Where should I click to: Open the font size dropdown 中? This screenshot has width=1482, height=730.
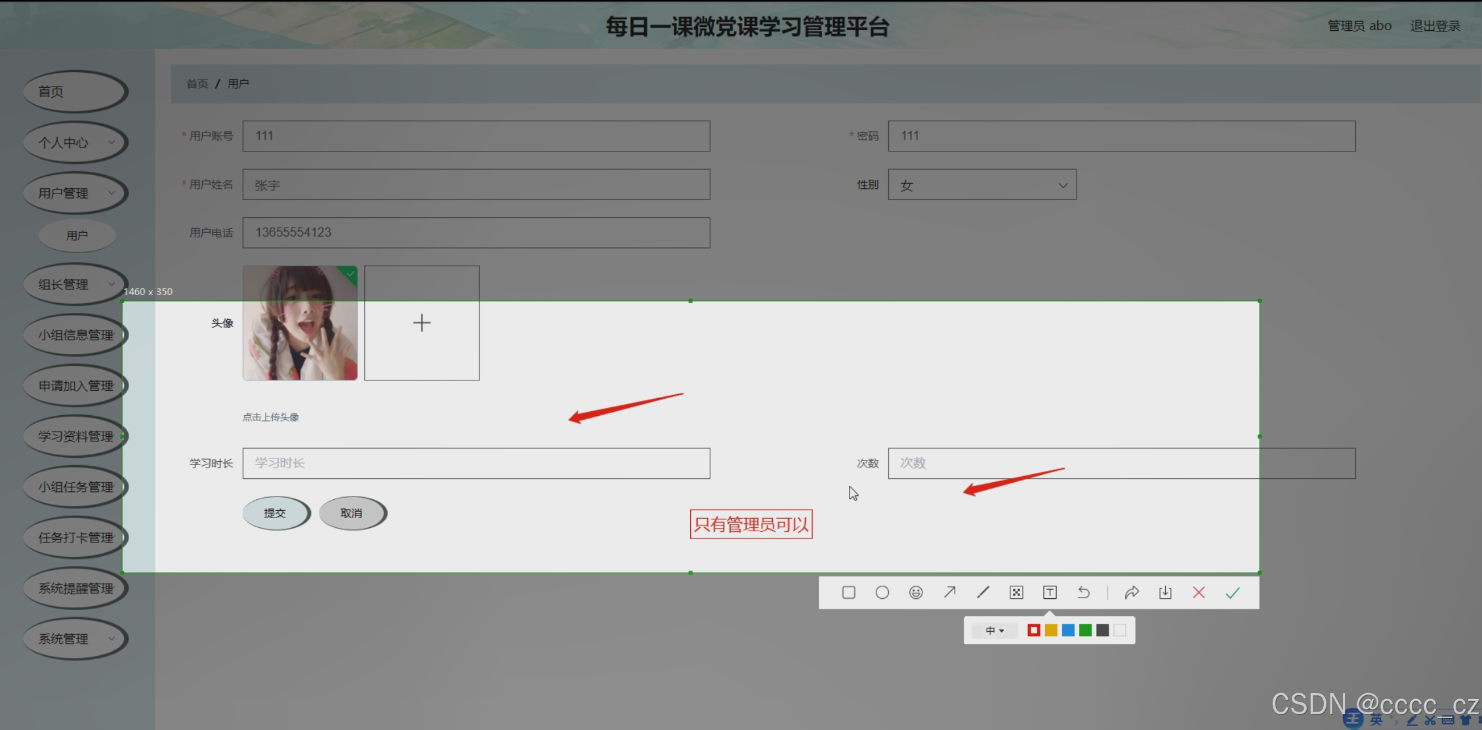coord(994,630)
